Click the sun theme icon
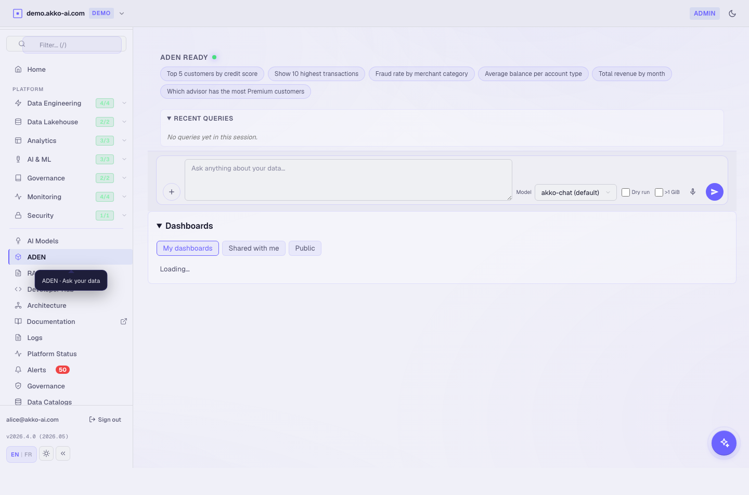Viewport: 749px width, 495px height. point(46,453)
